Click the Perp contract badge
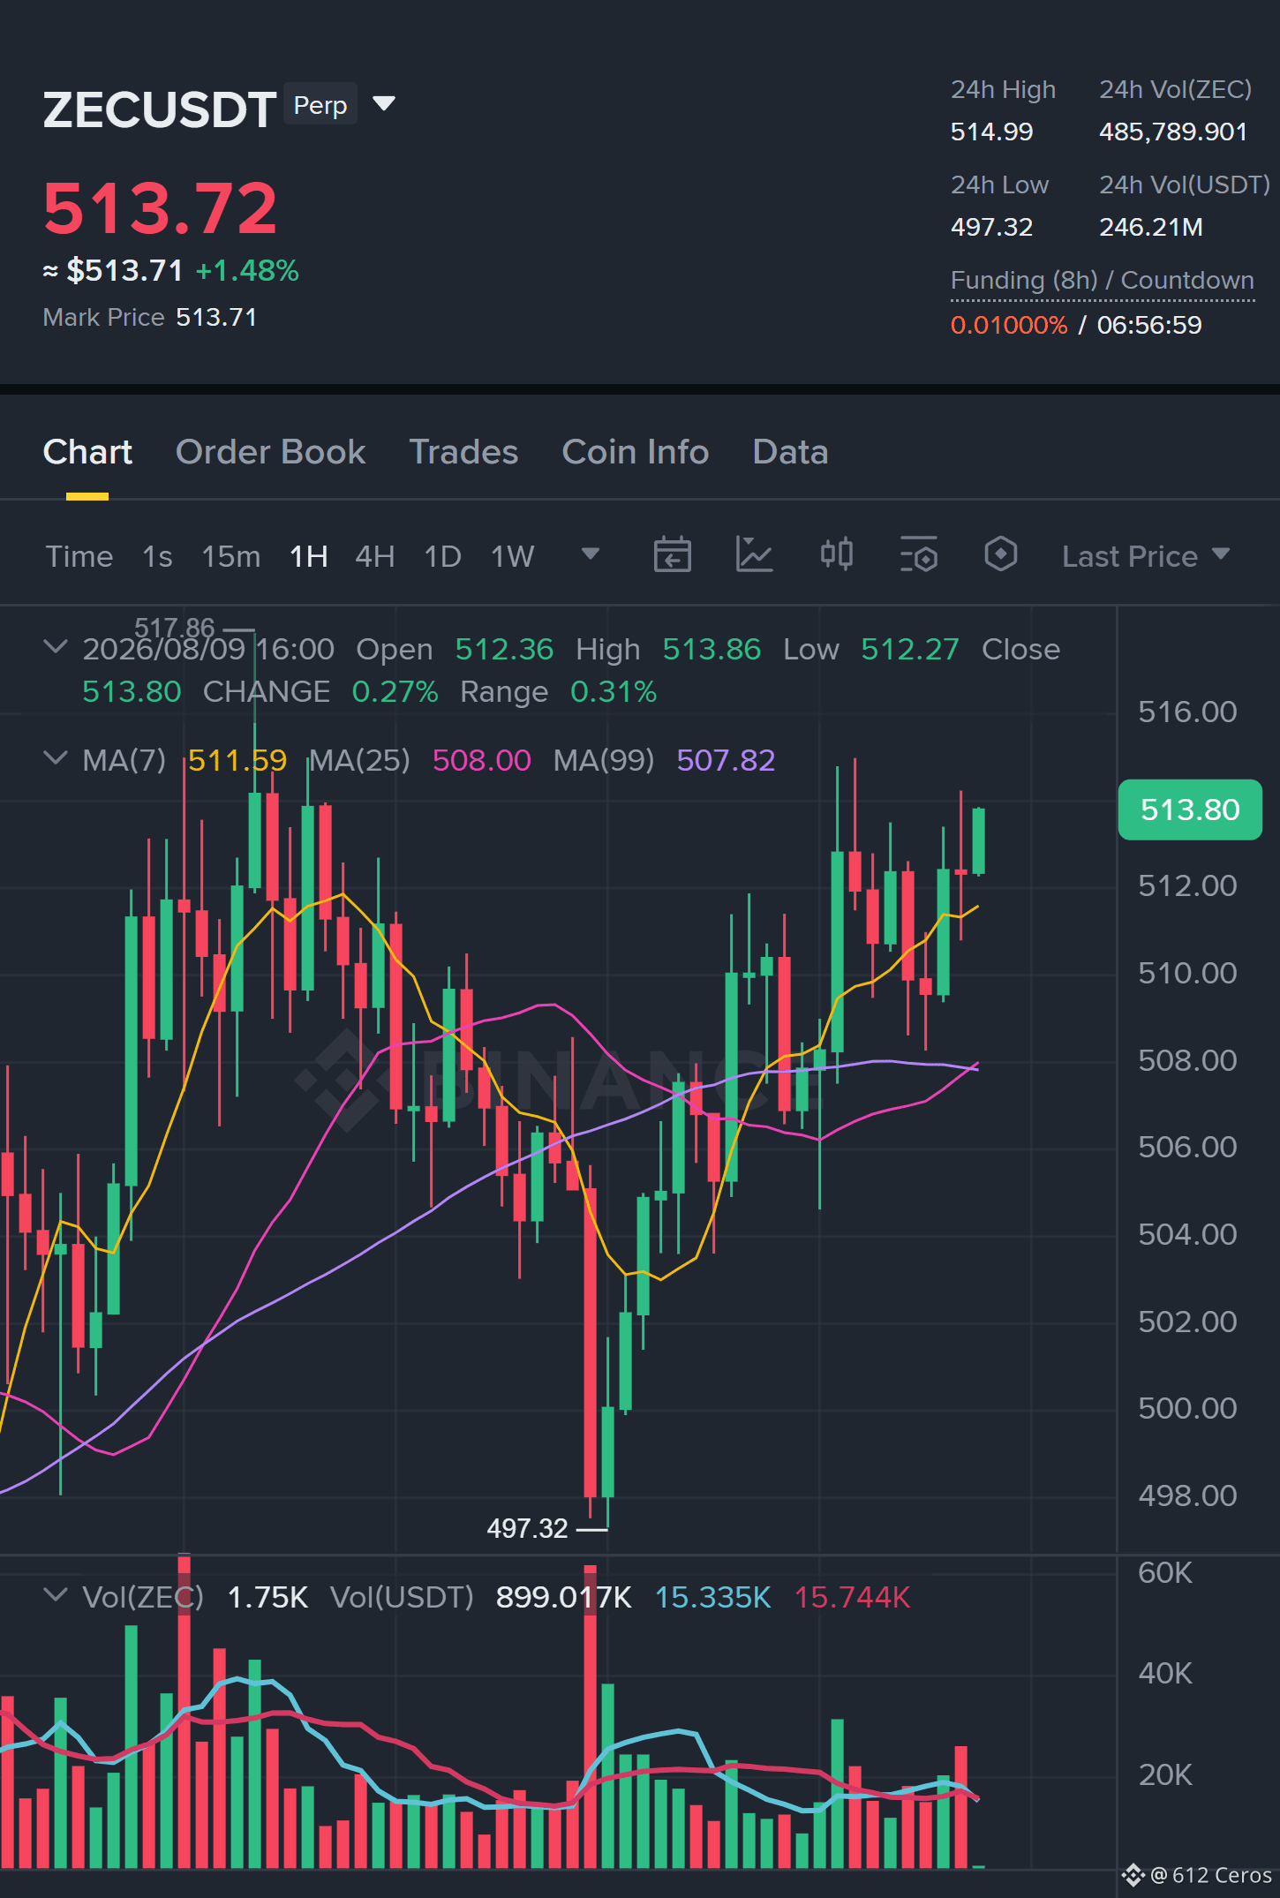This screenshot has height=1898, width=1280. pos(320,105)
